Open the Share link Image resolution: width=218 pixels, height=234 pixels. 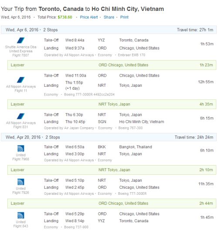[109, 17]
